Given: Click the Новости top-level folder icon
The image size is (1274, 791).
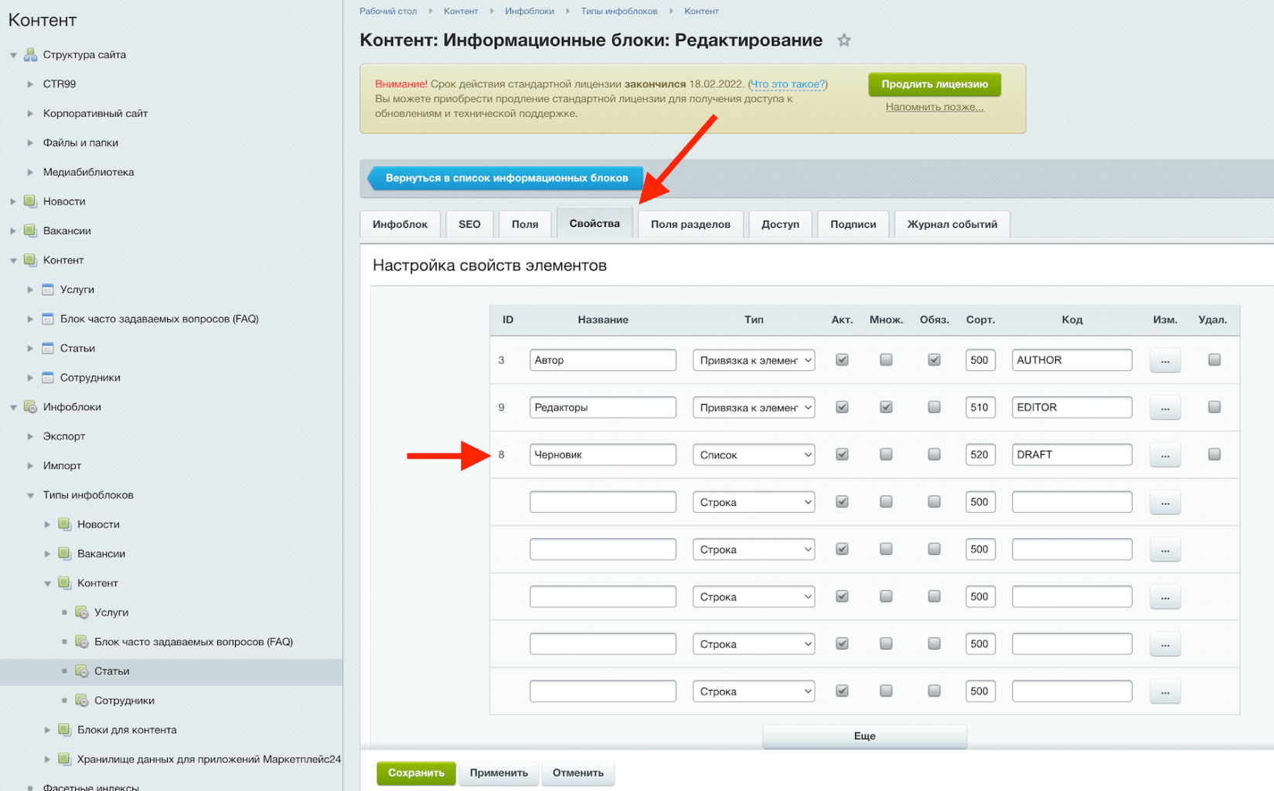Looking at the screenshot, I should (x=30, y=202).
